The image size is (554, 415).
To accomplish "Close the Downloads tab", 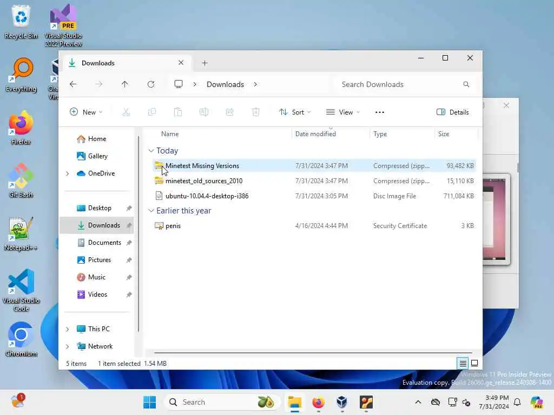I will tap(181, 63).
